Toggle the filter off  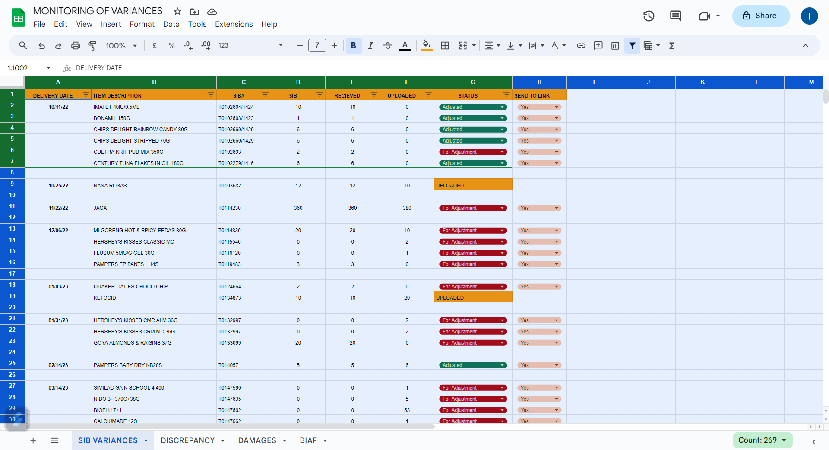(x=632, y=45)
